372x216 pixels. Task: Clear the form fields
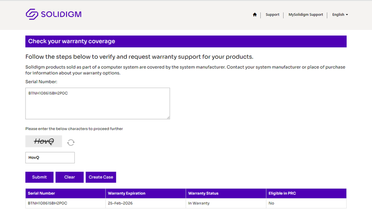[70, 177]
